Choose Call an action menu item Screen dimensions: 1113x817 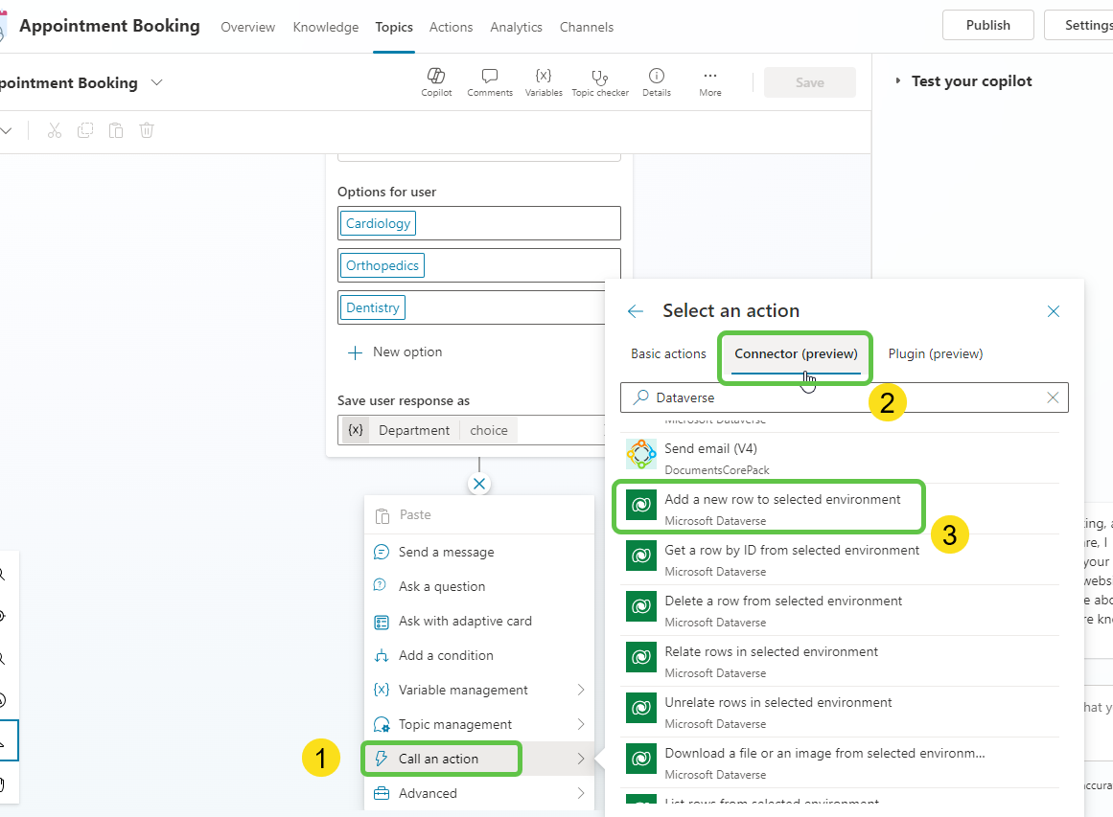[x=439, y=759]
